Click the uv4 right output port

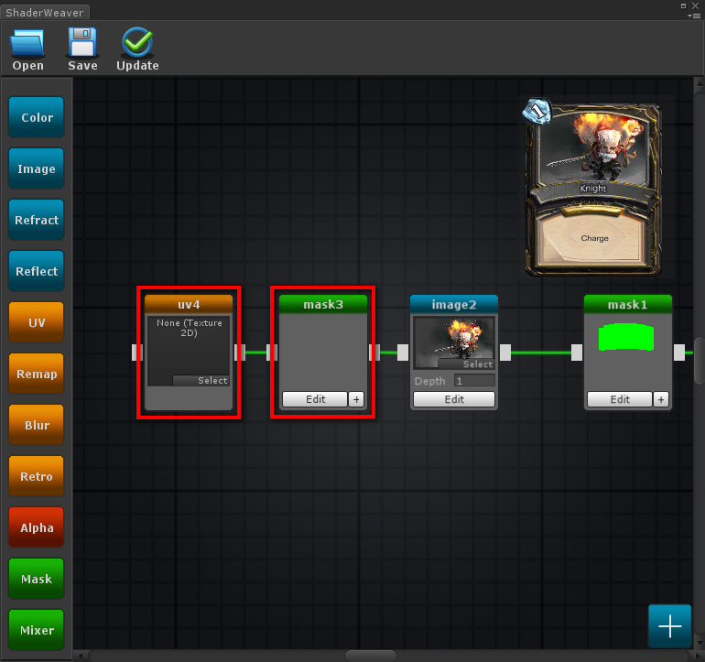point(240,353)
